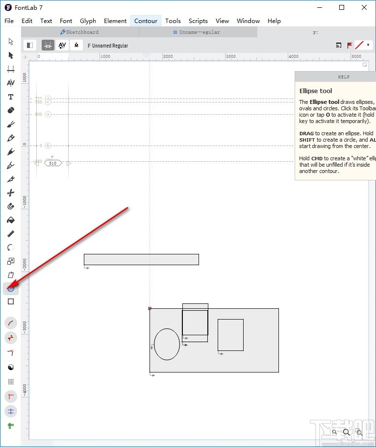
Task: Toggle the corner rounding tool button
Action: coord(11,352)
